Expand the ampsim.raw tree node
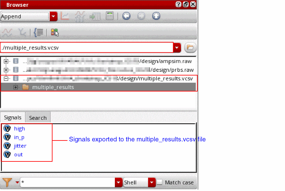285x191 pixels. pyautogui.click(x=6, y=61)
